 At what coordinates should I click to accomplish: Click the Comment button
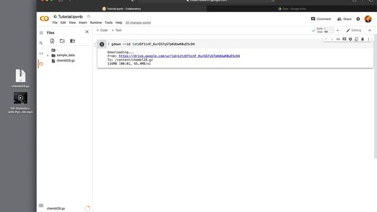point(320,19)
